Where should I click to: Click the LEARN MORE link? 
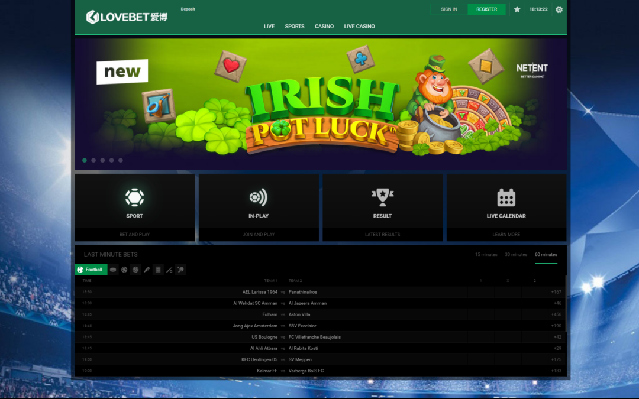coord(506,235)
